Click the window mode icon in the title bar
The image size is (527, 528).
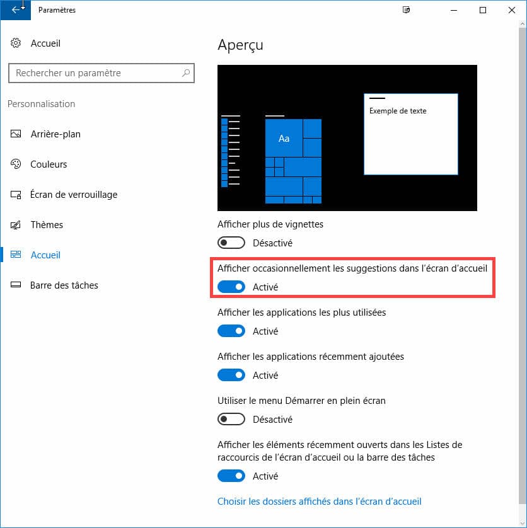tap(407, 9)
